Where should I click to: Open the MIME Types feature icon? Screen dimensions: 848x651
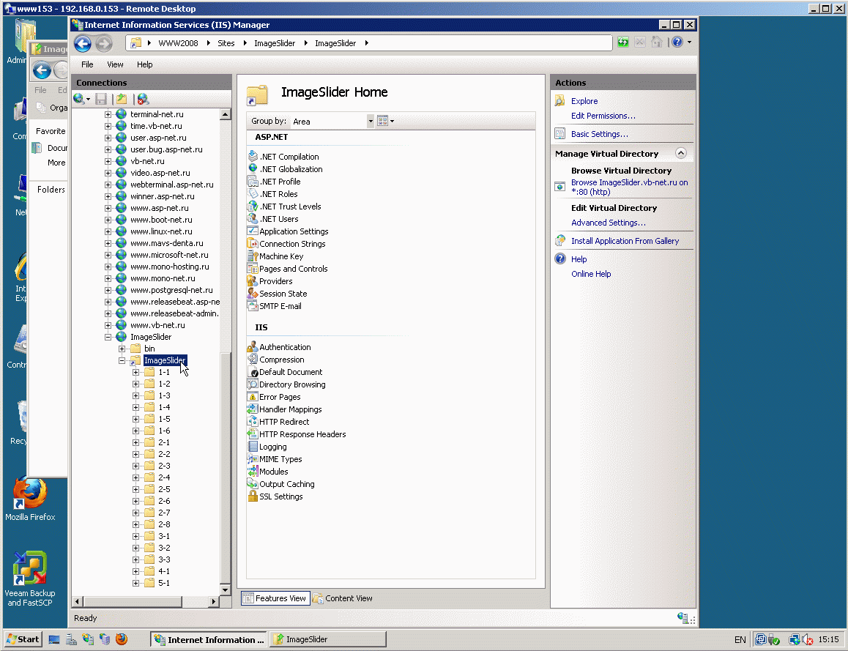click(x=253, y=458)
